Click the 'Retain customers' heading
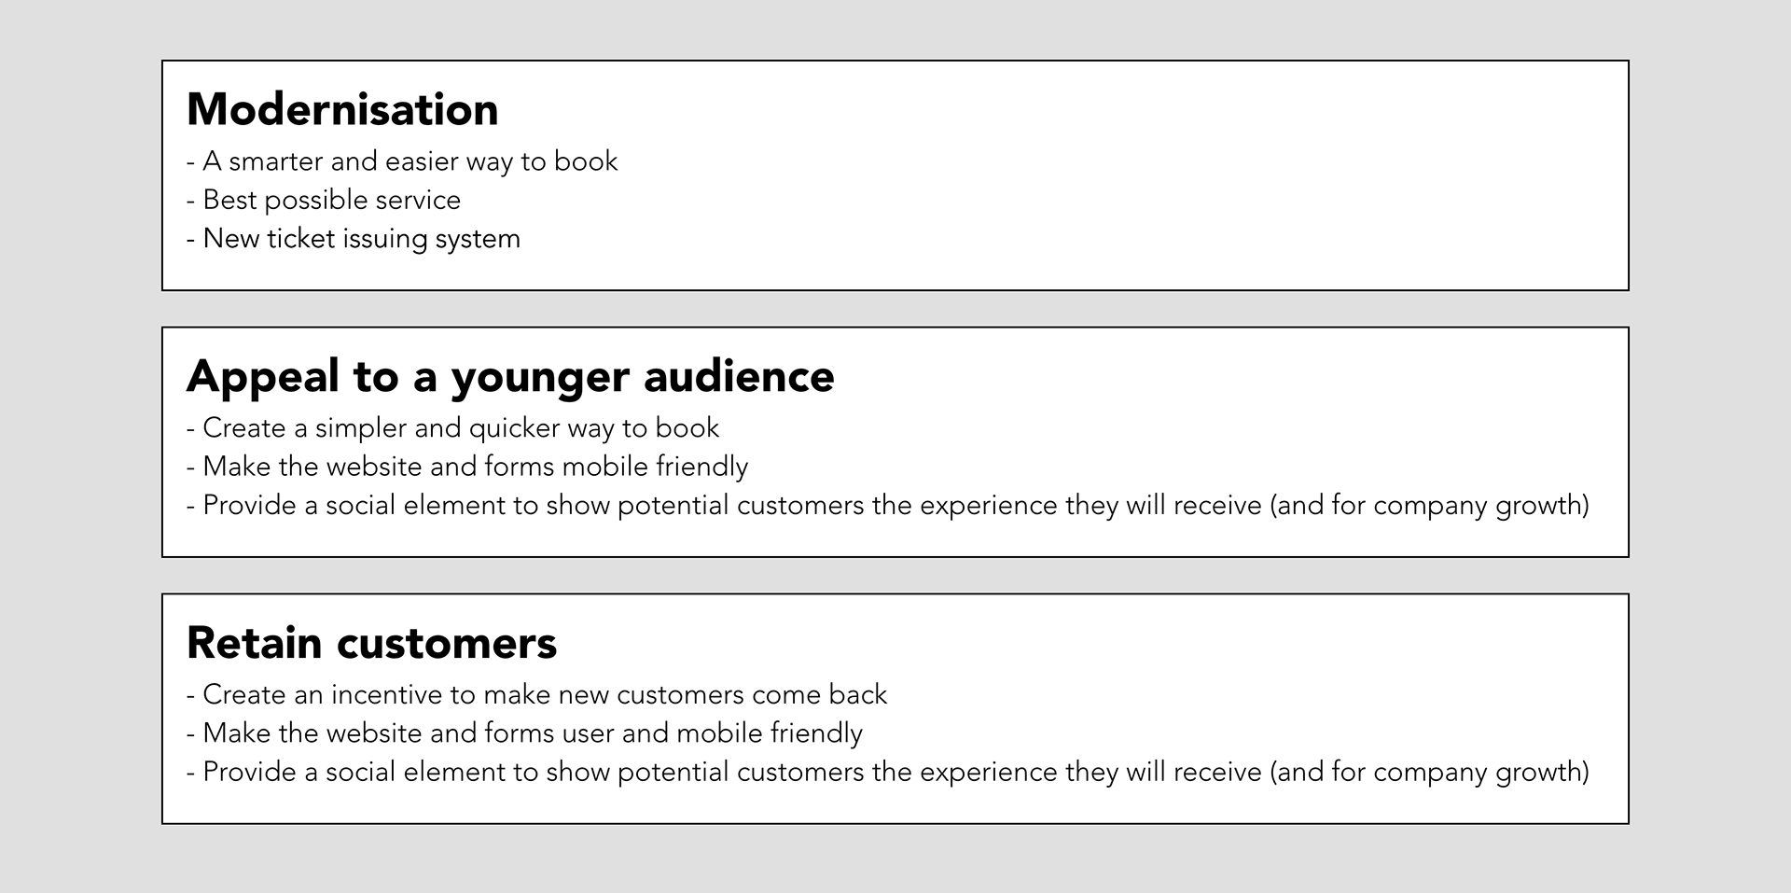Image resolution: width=1791 pixels, height=893 pixels. coord(371,643)
